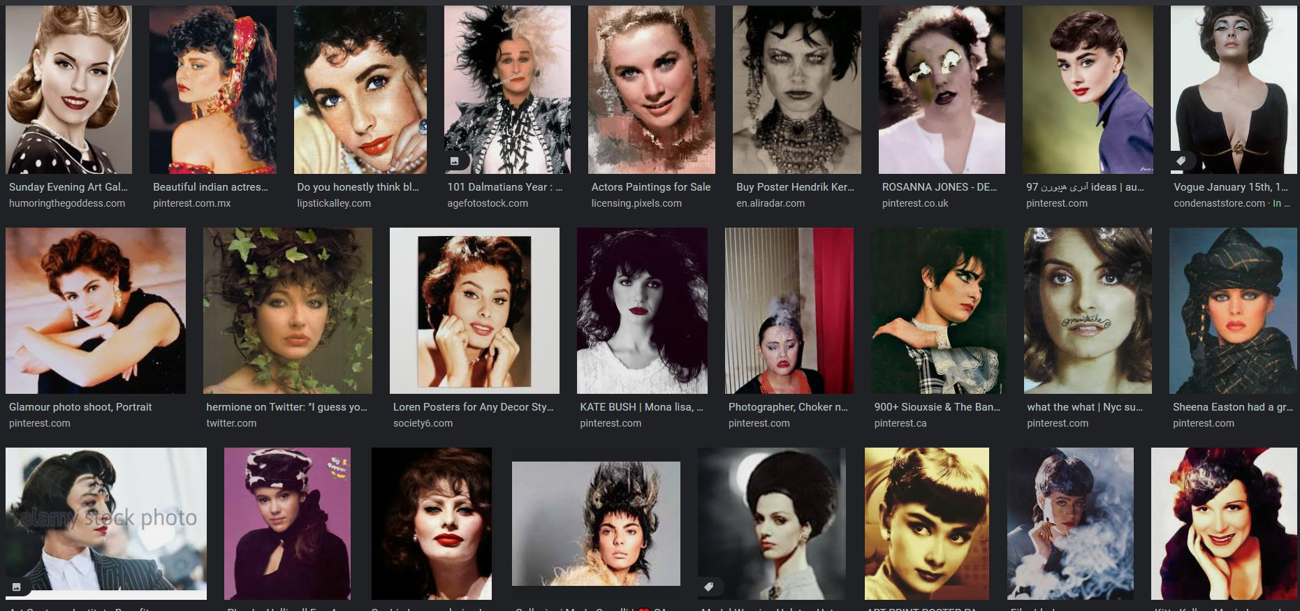Open the Actors Paintings for Sale image
The width and height of the screenshot is (1300, 611).
coord(652,89)
